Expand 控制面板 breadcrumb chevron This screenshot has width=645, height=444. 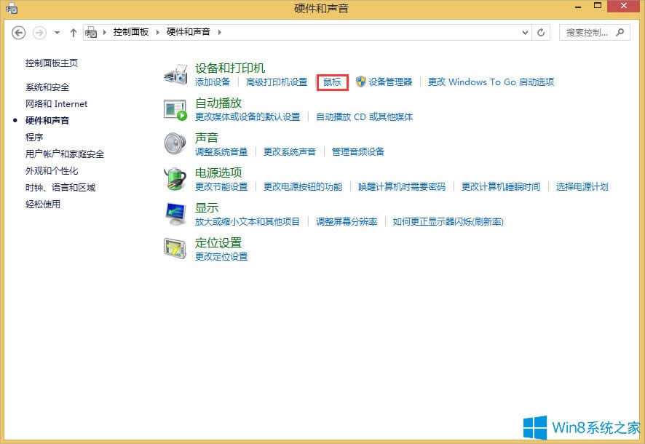pyautogui.click(x=158, y=33)
